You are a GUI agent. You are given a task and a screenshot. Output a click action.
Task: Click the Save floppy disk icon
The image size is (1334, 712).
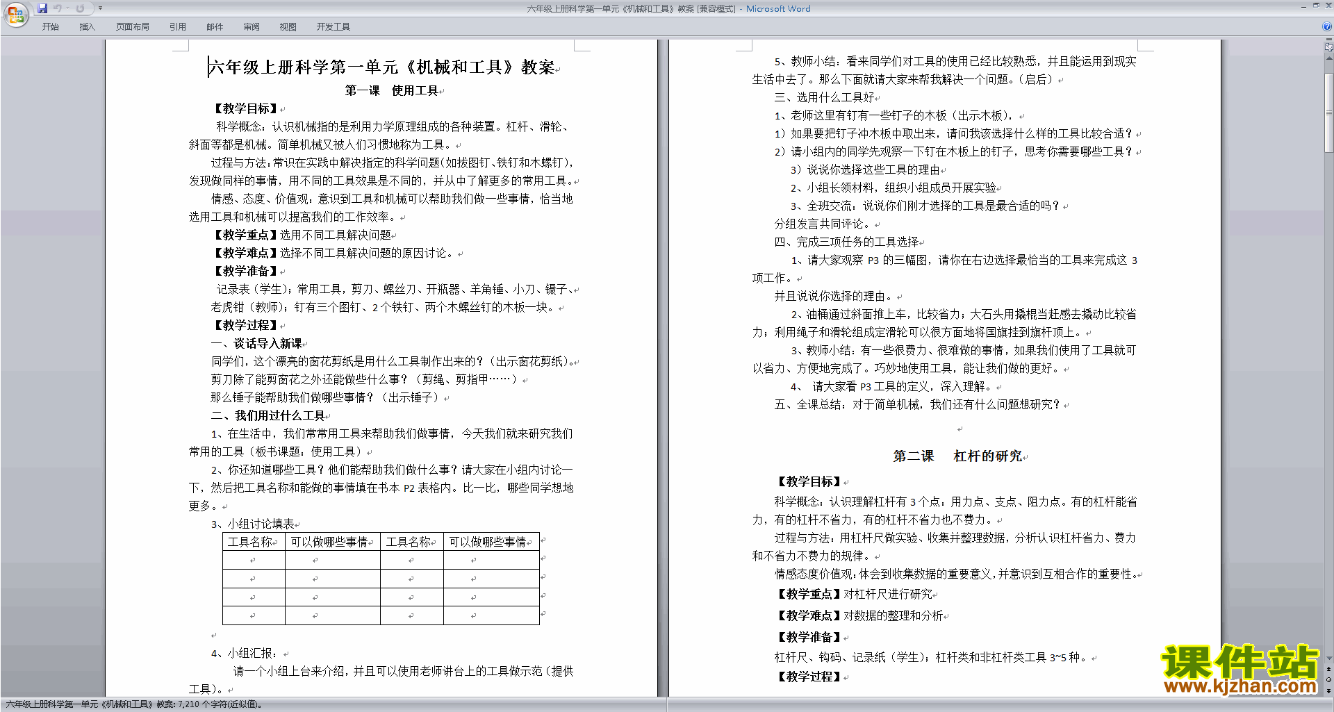point(42,8)
